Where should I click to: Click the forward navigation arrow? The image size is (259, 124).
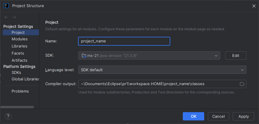[14, 17]
